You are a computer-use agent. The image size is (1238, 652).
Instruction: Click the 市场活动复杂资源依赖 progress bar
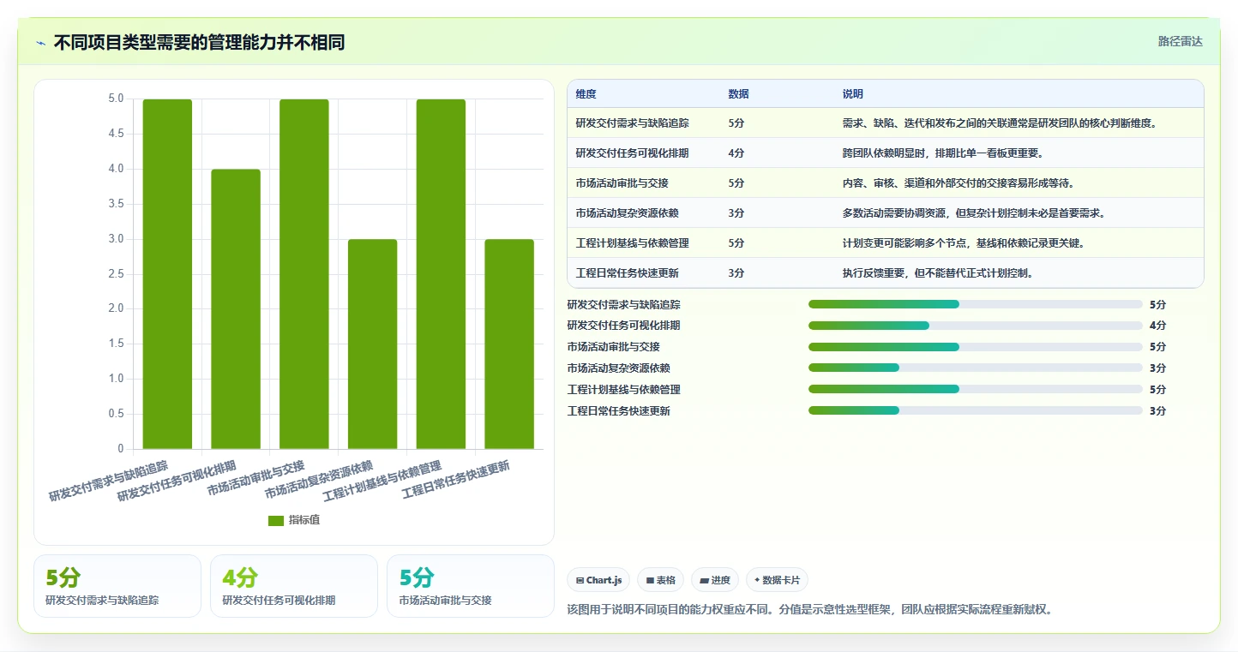[976, 368]
